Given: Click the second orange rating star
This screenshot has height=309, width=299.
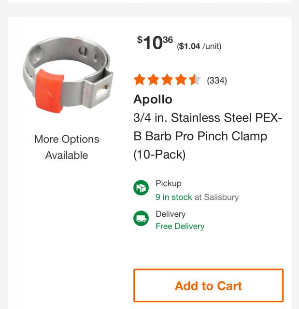Looking at the screenshot, I should 154,80.
